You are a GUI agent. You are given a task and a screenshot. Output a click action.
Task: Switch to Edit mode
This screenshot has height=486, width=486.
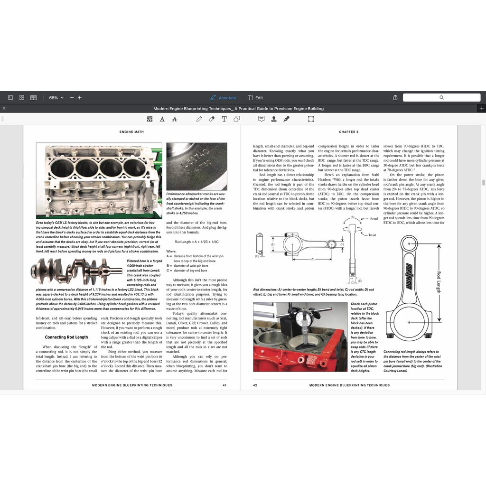click(255, 97)
